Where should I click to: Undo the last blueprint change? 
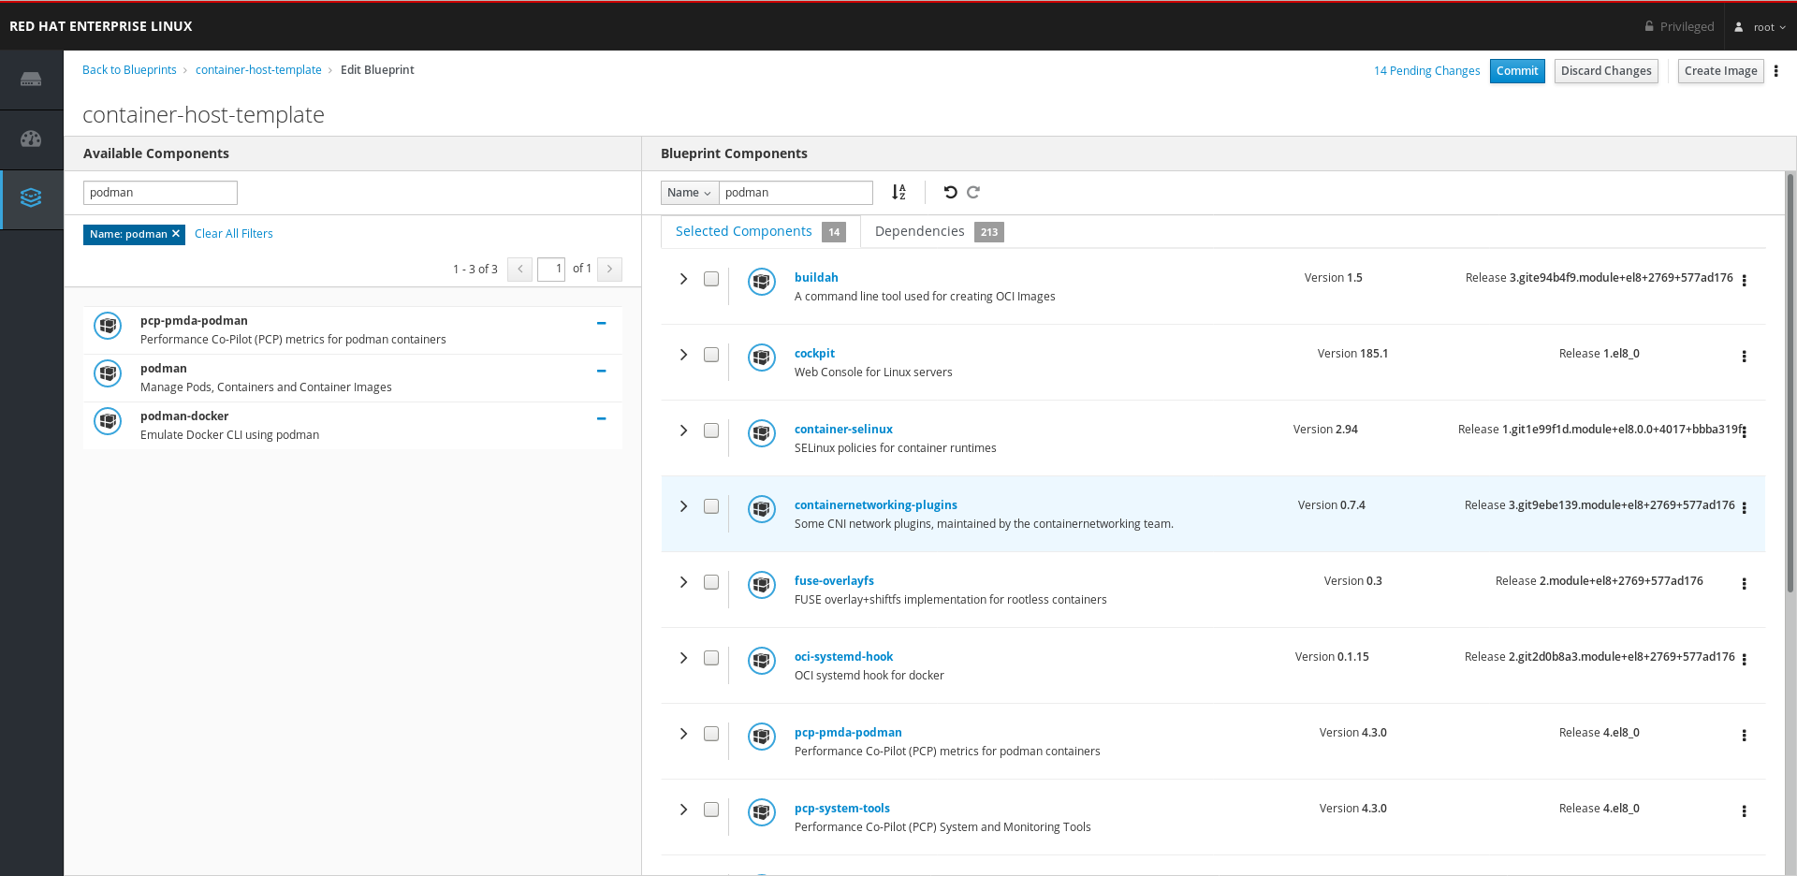tap(950, 192)
